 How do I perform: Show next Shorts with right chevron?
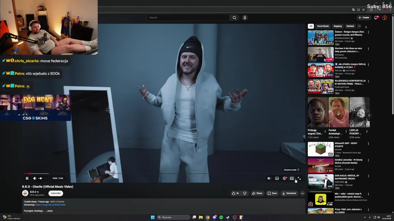[369, 115]
